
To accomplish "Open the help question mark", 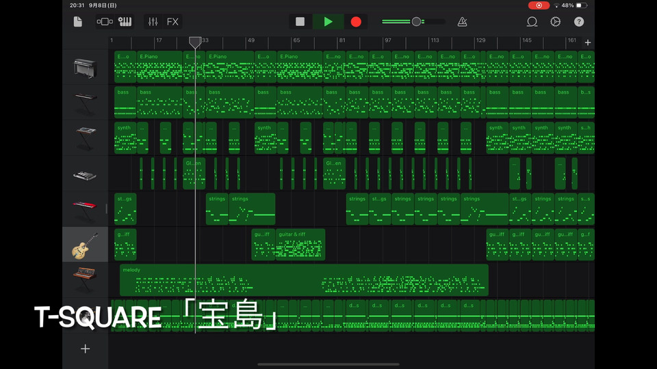I will [x=579, y=22].
